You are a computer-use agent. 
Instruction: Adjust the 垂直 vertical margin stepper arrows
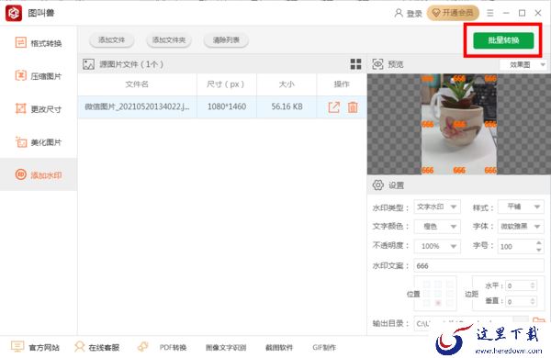pos(533,301)
